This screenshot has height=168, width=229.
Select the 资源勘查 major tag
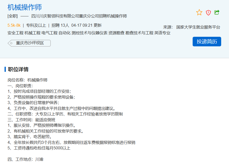point(116,33)
